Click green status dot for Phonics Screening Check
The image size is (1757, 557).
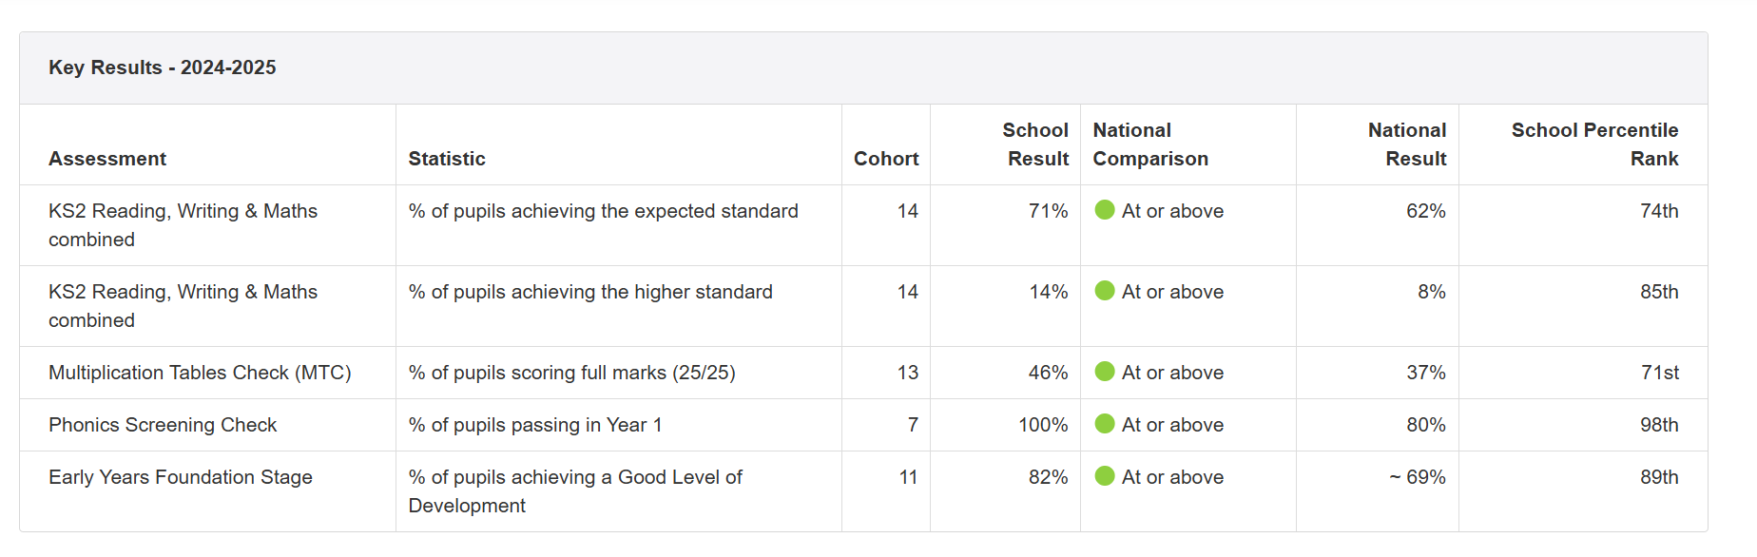pos(1104,424)
